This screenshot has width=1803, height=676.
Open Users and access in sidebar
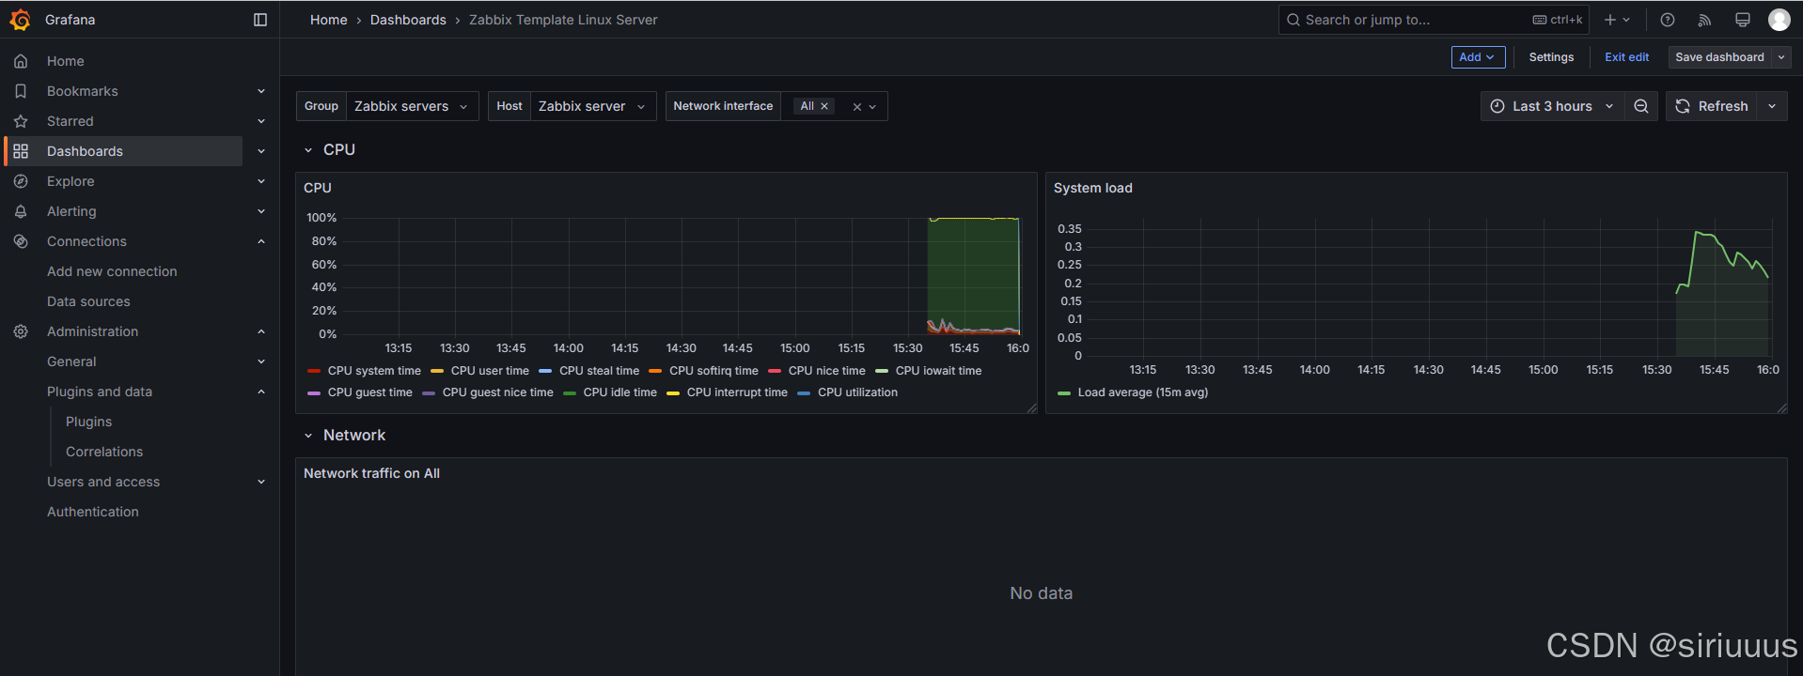tap(103, 482)
